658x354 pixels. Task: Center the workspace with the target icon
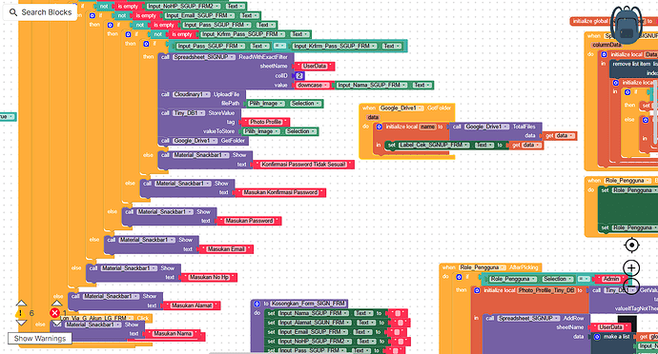click(631, 246)
